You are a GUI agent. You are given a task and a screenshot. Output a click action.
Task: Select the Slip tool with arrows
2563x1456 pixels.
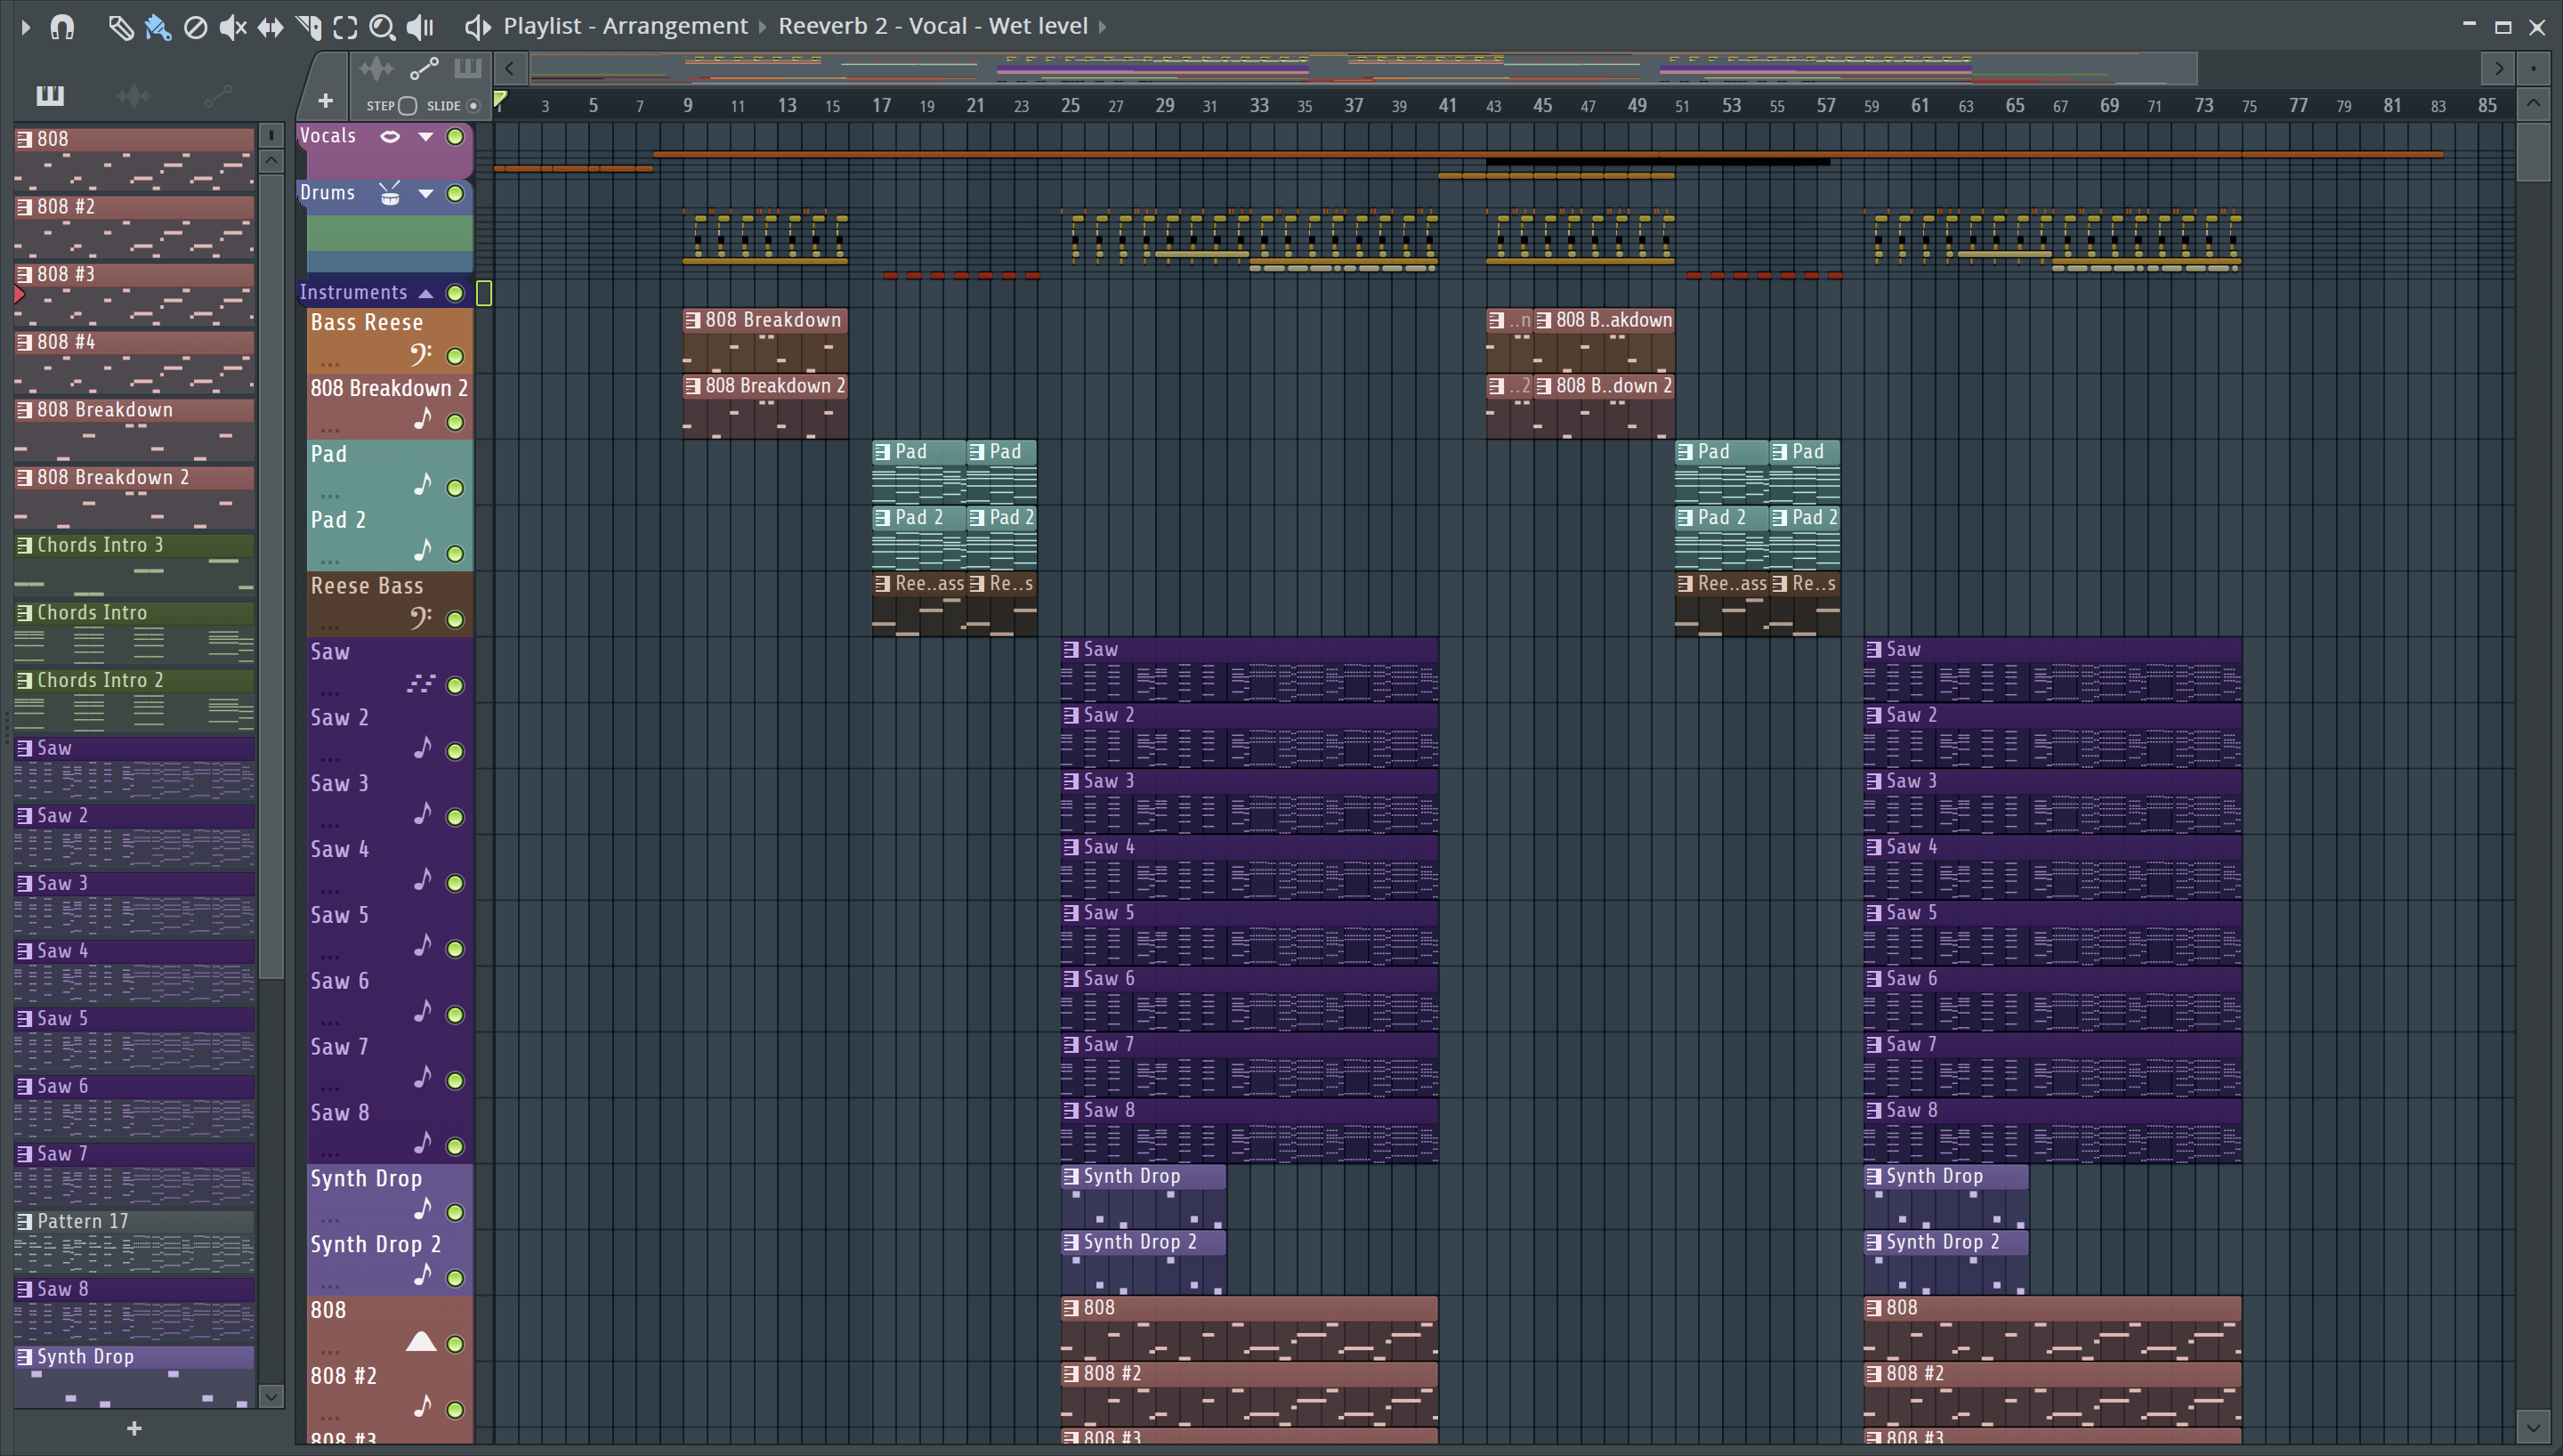point(270,27)
